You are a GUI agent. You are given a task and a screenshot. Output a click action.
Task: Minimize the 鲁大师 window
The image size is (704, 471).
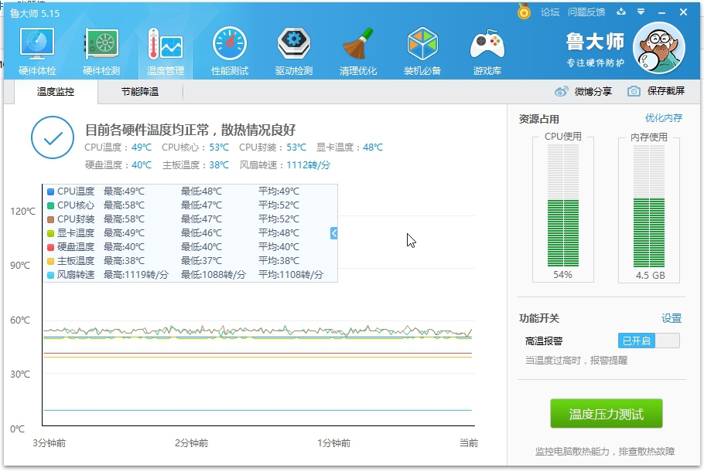click(x=661, y=12)
